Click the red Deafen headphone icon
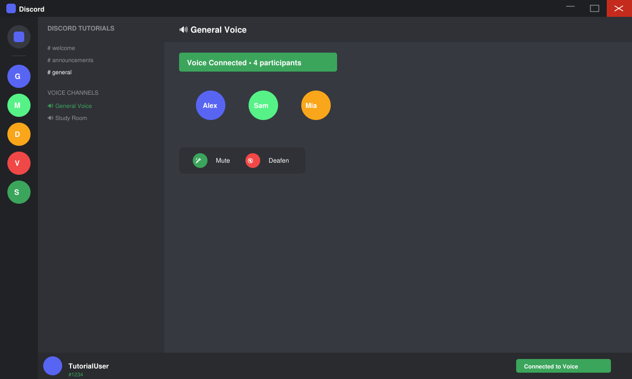 click(x=253, y=161)
